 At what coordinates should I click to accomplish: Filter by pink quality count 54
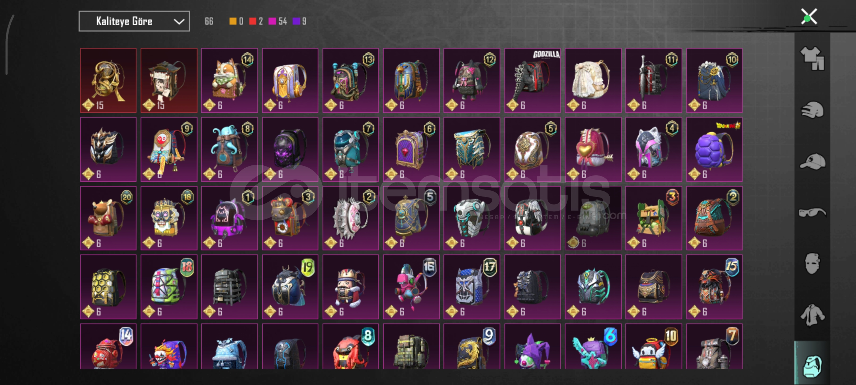[x=278, y=21]
